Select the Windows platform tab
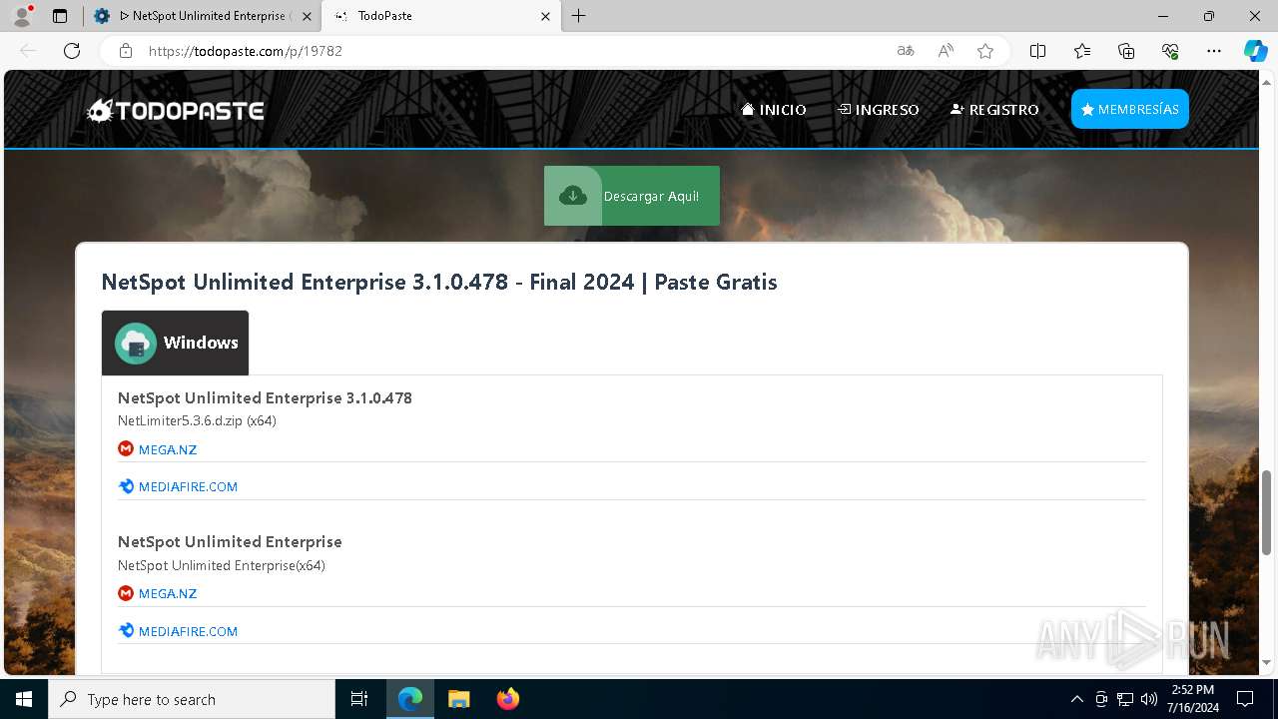 click(176, 343)
